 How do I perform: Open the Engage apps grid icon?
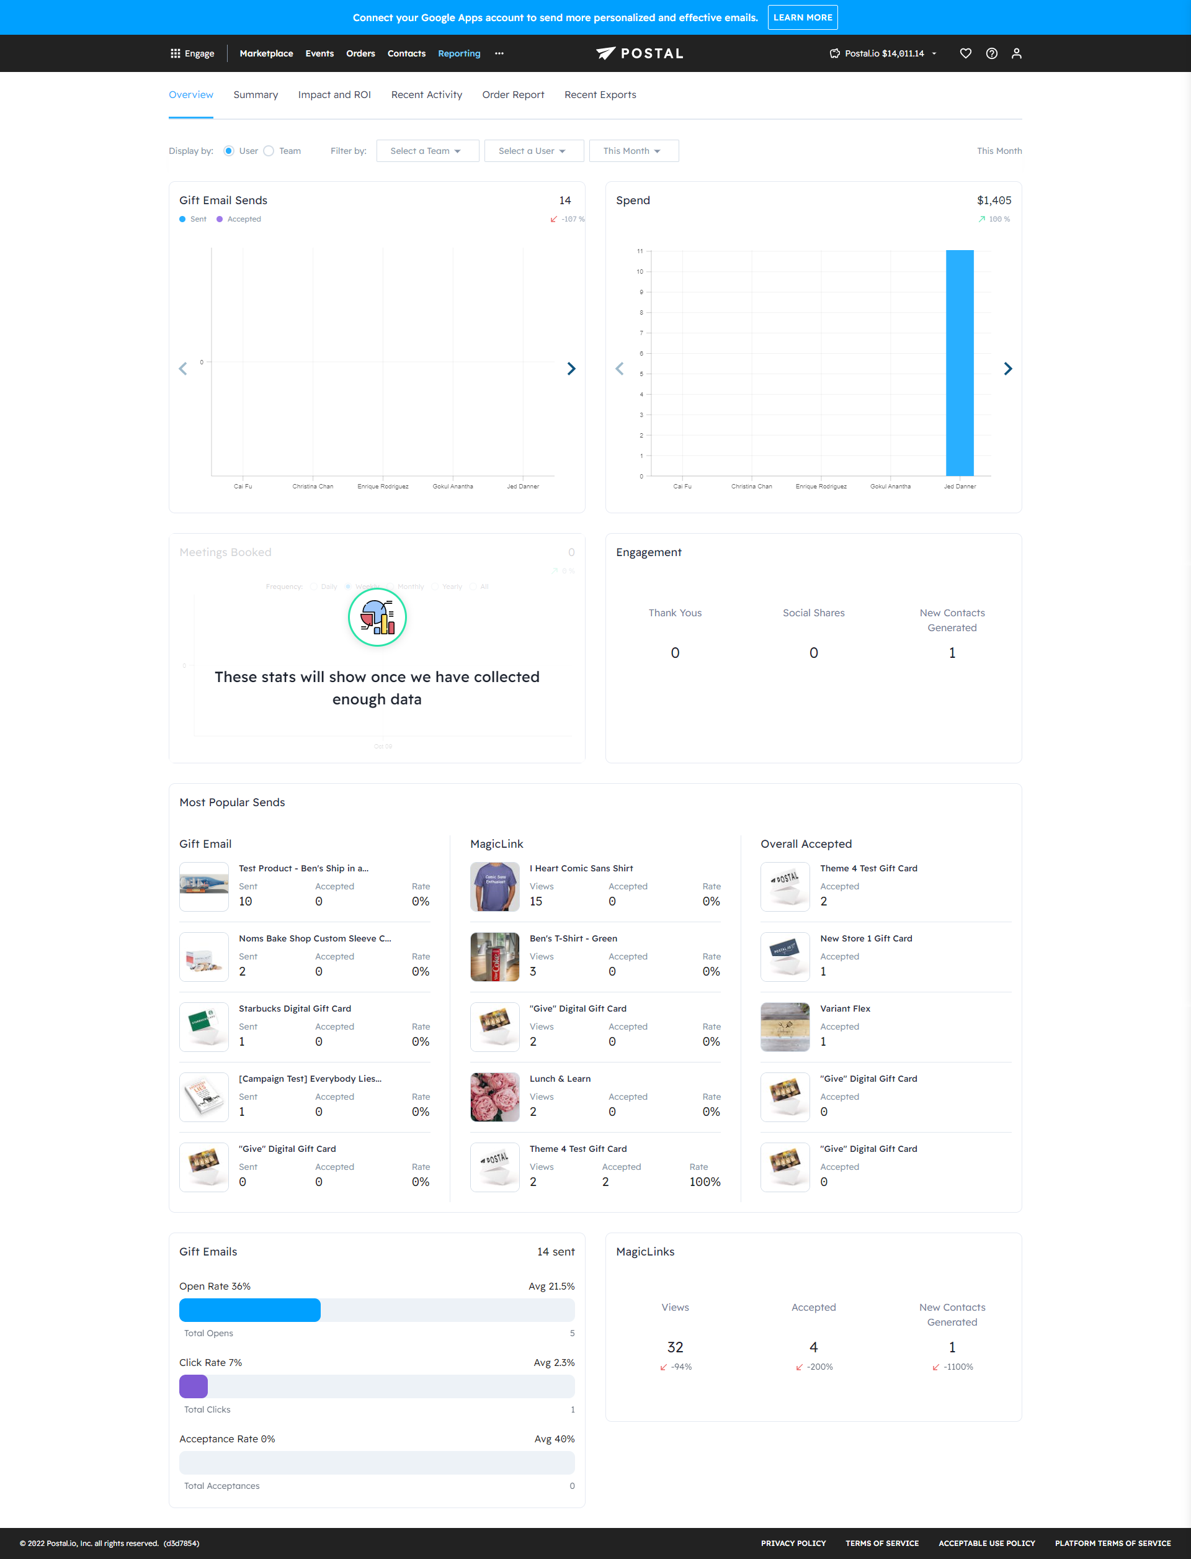click(x=175, y=53)
